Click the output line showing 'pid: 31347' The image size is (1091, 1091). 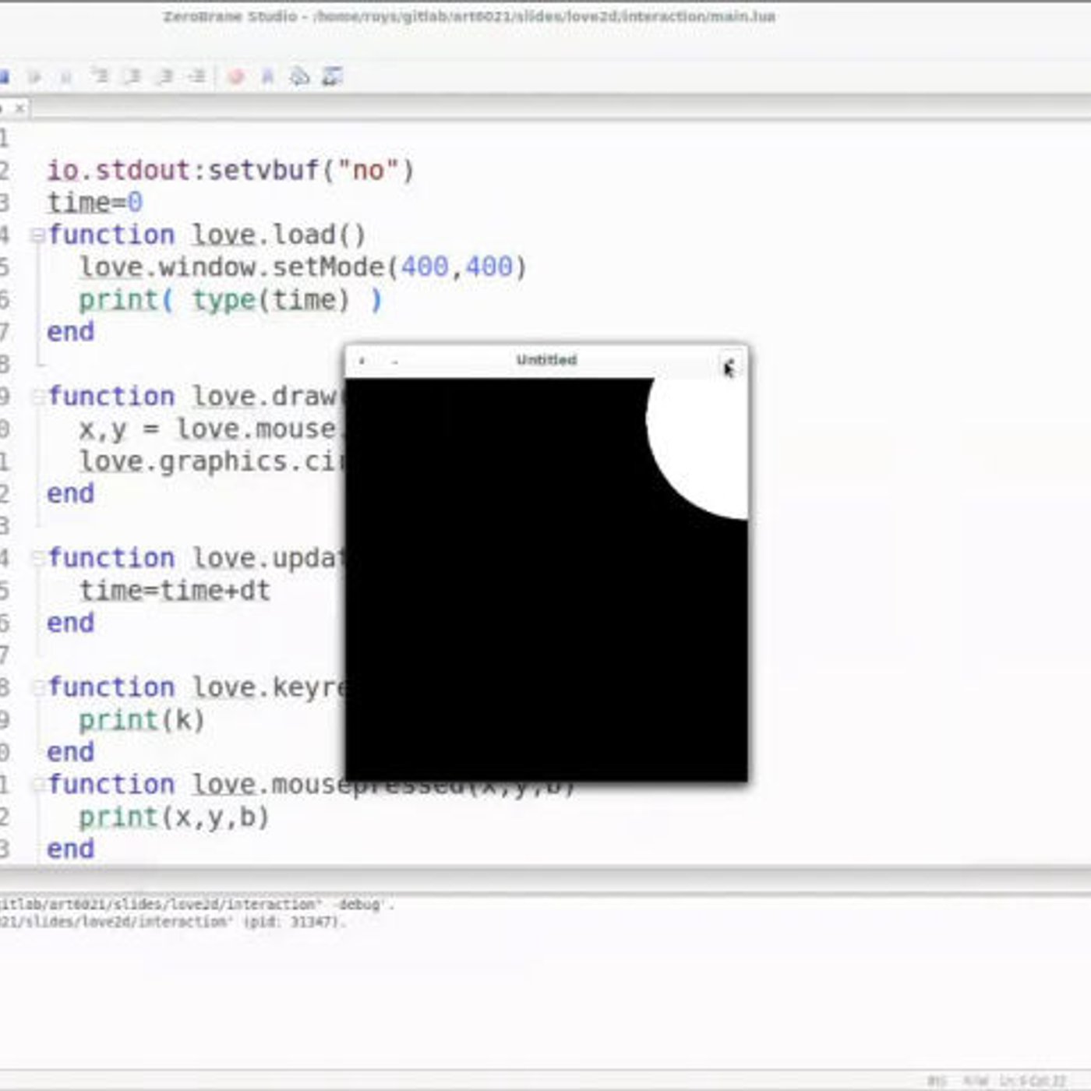point(171,922)
